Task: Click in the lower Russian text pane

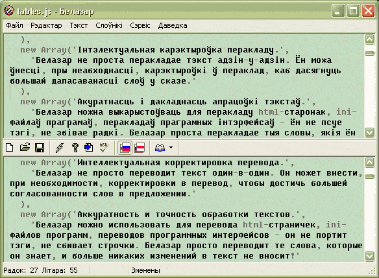Action: pyautogui.click(x=184, y=209)
